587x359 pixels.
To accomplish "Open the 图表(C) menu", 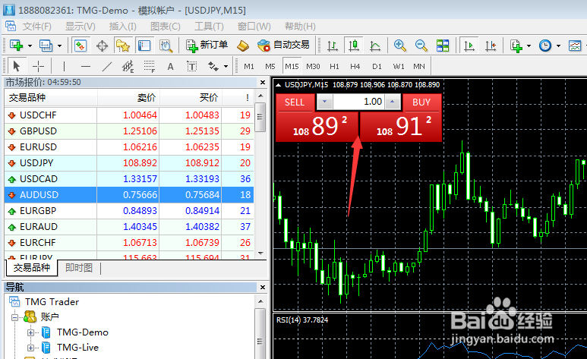I will (x=165, y=27).
